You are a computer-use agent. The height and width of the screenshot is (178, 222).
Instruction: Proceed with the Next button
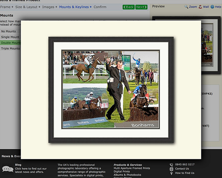click(x=141, y=7)
